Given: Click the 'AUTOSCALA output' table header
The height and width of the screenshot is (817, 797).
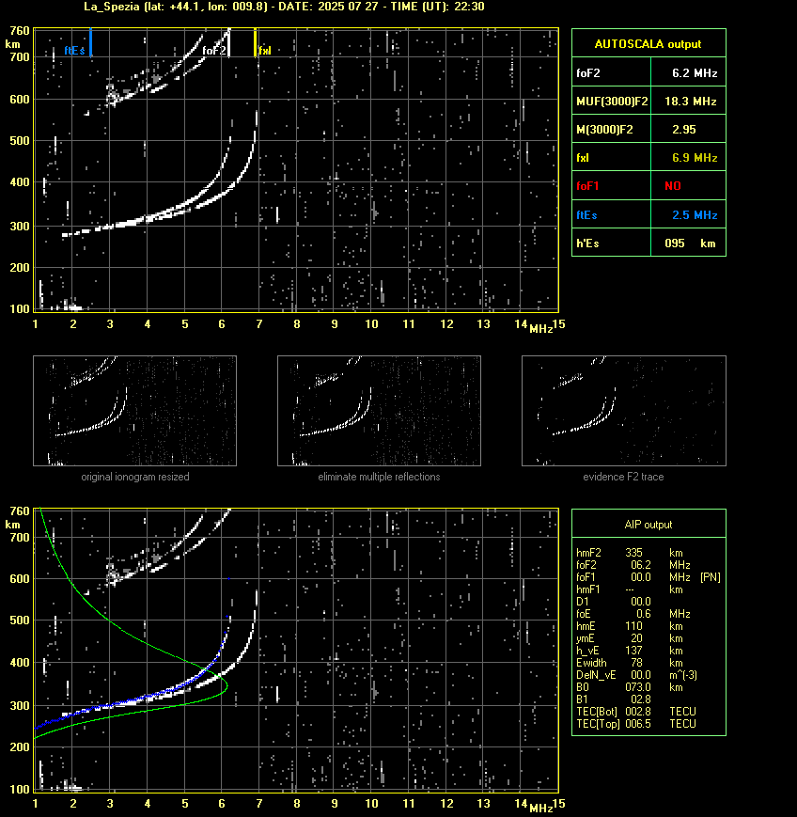Looking at the screenshot, I should [648, 44].
